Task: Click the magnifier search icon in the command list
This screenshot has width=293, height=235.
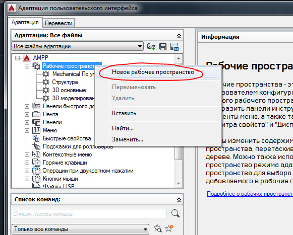Action: (x=175, y=213)
